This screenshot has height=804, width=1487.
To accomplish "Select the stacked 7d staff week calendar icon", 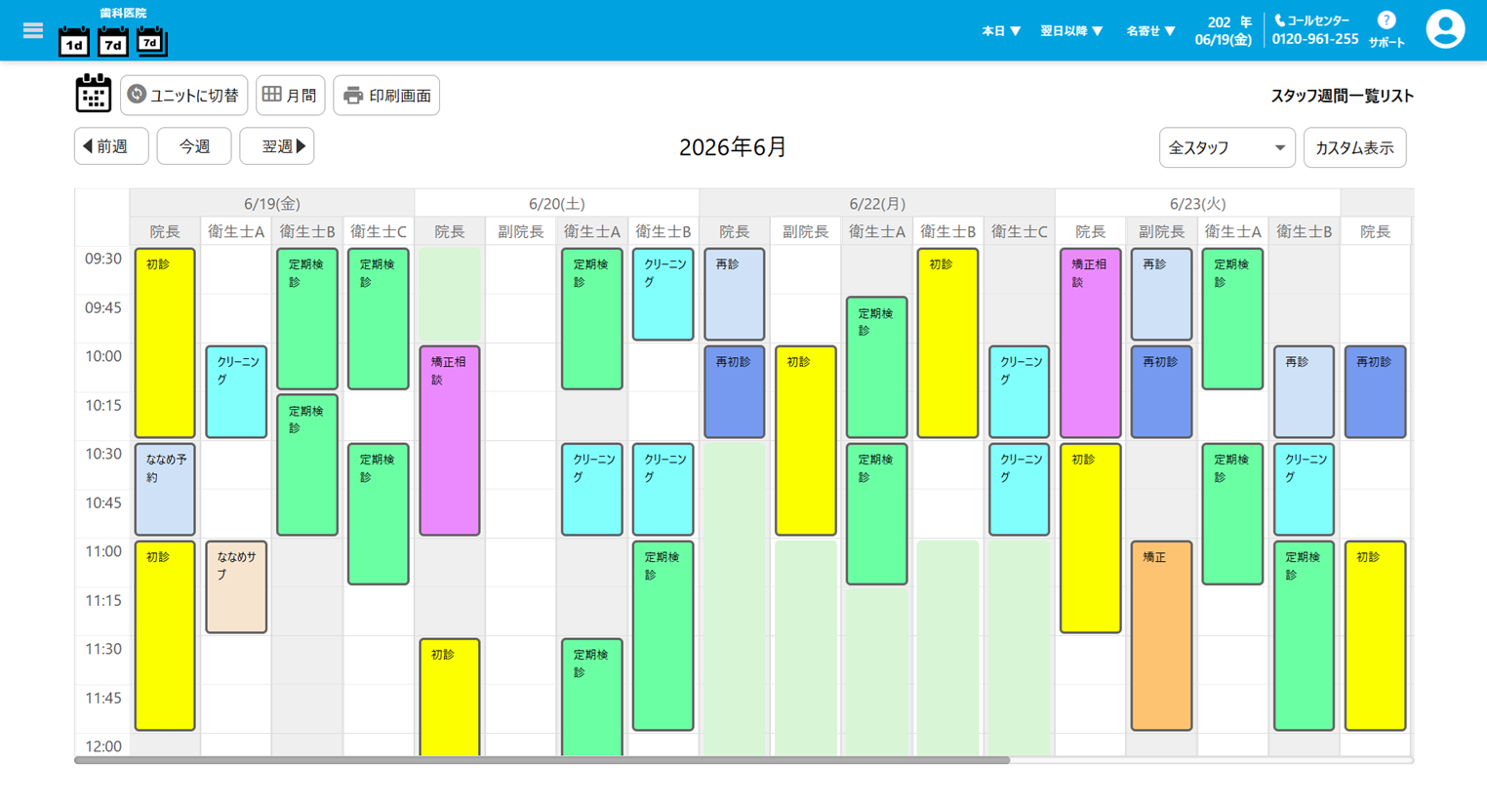I will point(151,41).
